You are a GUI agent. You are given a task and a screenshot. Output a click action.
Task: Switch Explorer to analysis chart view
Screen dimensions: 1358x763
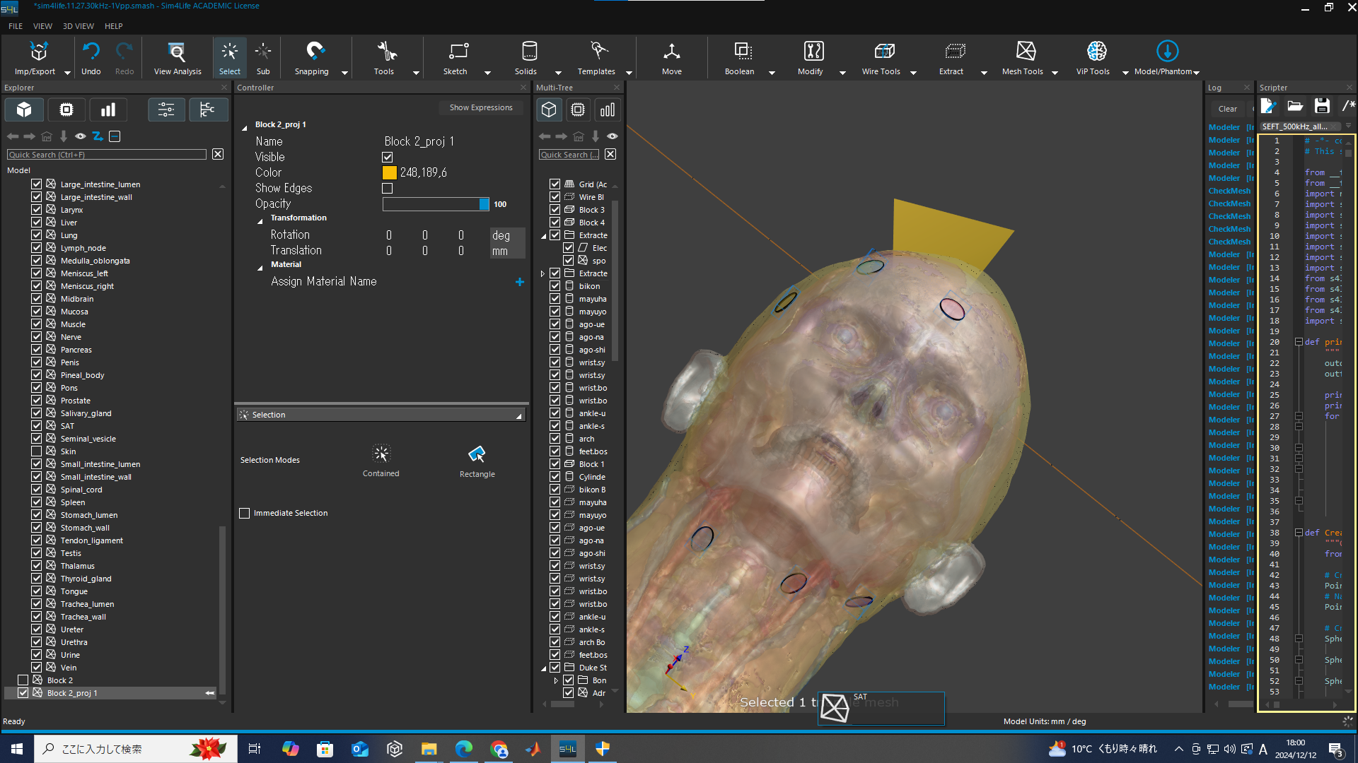[108, 110]
